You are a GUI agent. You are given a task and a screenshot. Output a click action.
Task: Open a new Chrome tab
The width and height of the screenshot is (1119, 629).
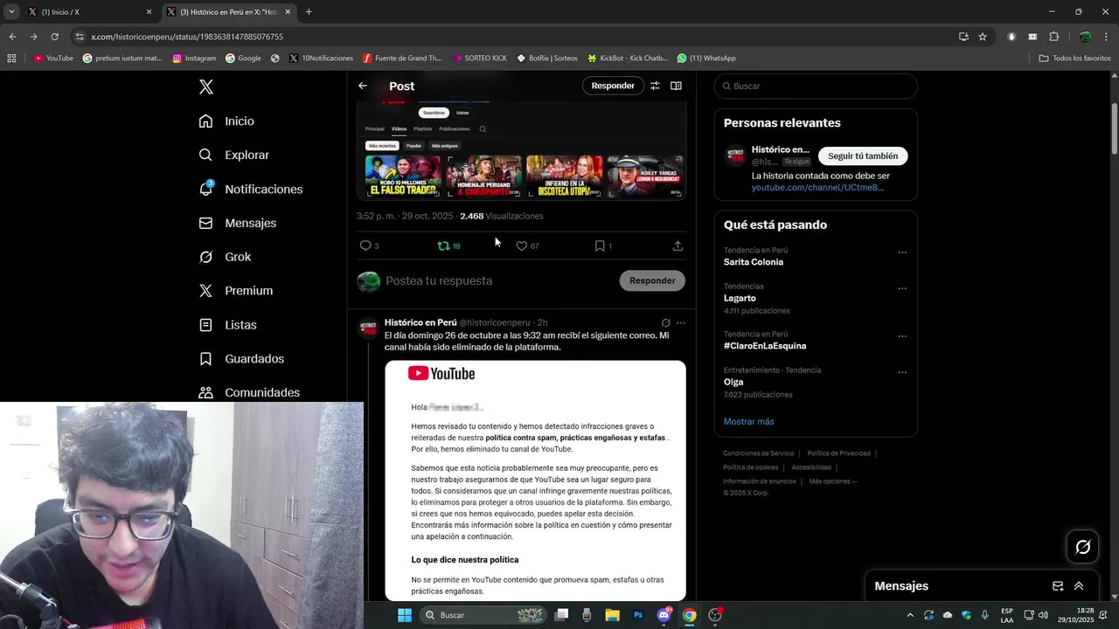pos(309,12)
